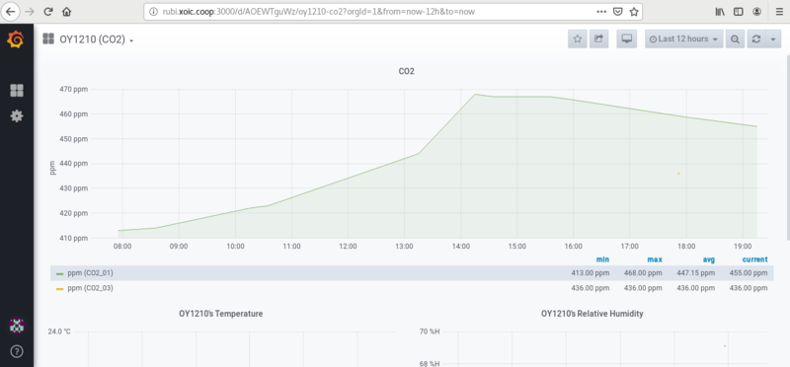The image size is (790, 367).
Task: Toggle the ppm (CO2_03) legend series
Action: (x=90, y=288)
